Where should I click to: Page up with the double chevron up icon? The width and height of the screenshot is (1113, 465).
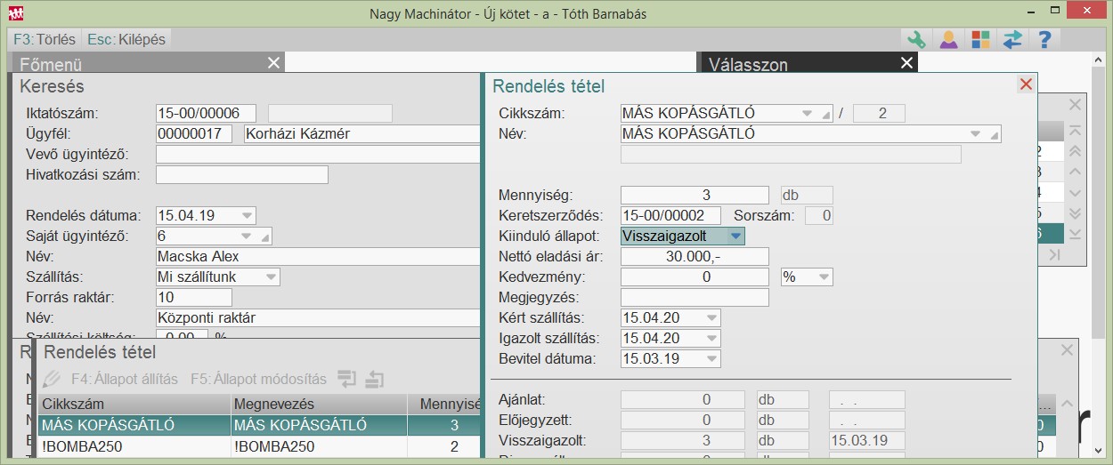pos(1075,152)
